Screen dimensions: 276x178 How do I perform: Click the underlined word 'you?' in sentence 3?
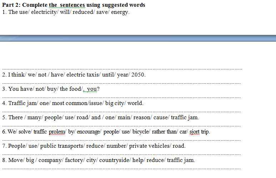[93, 89]
